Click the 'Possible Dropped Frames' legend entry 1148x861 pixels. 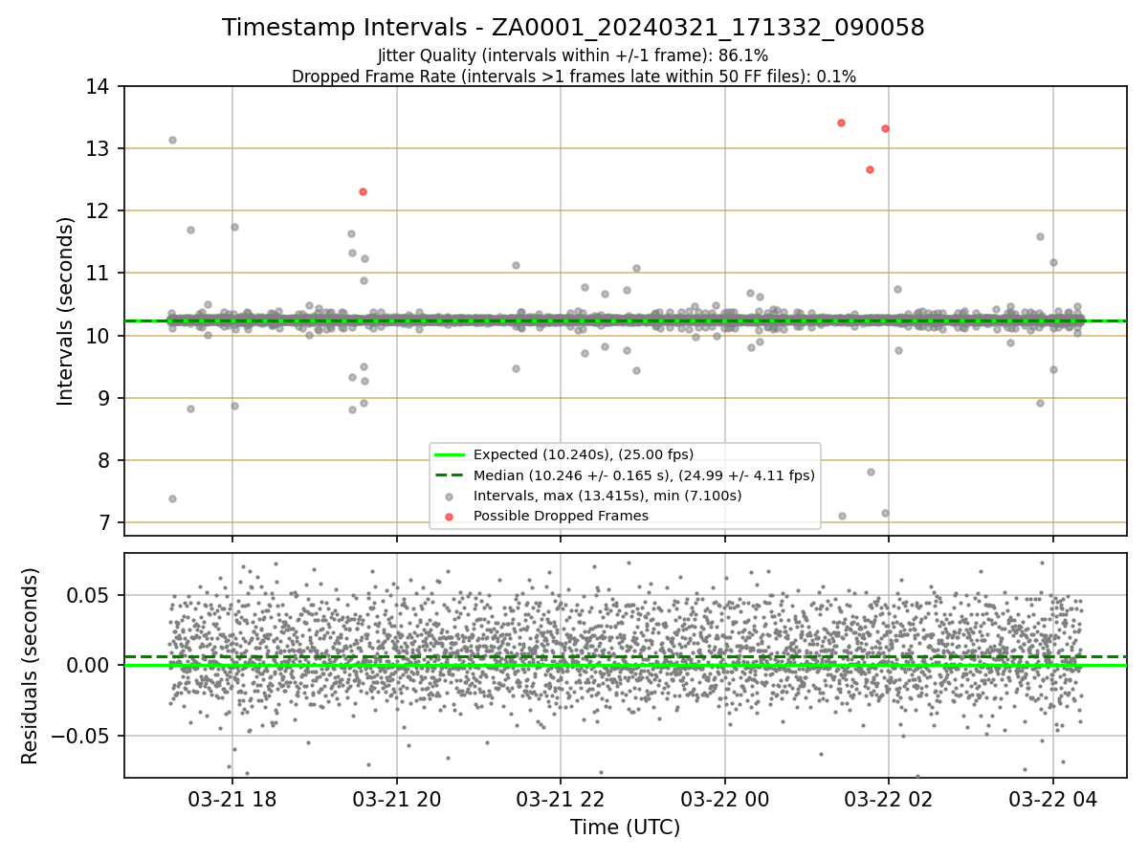pos(561,516)
